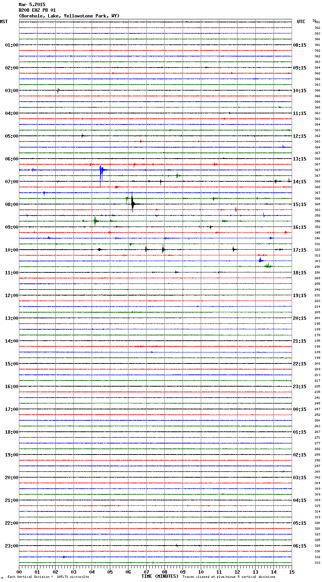Click the '20:15' UTC time label
The width and height of the screenshot is (322, 582).
click(x=300, y=318)
